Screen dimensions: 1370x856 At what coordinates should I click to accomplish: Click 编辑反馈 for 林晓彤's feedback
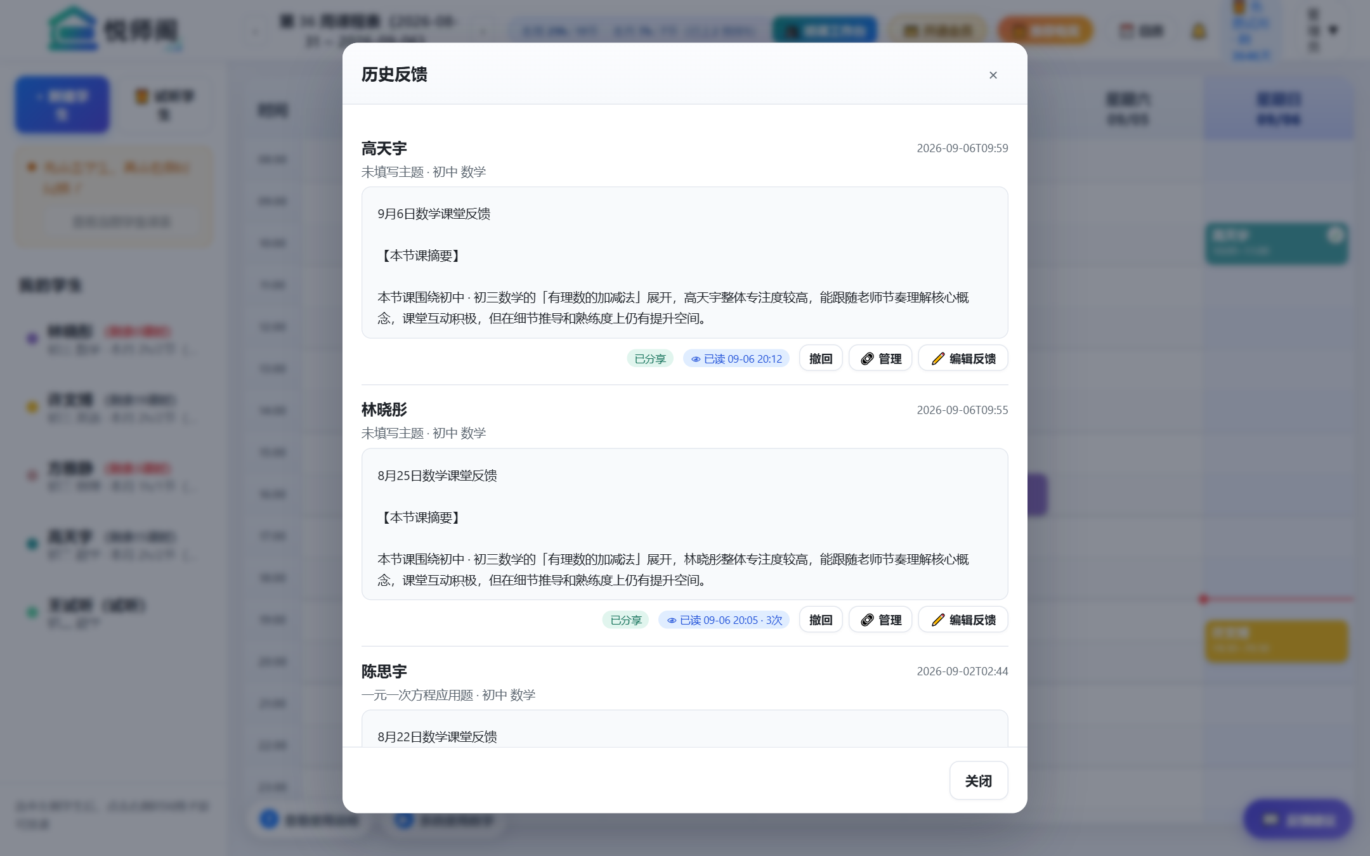pos(963,619)
